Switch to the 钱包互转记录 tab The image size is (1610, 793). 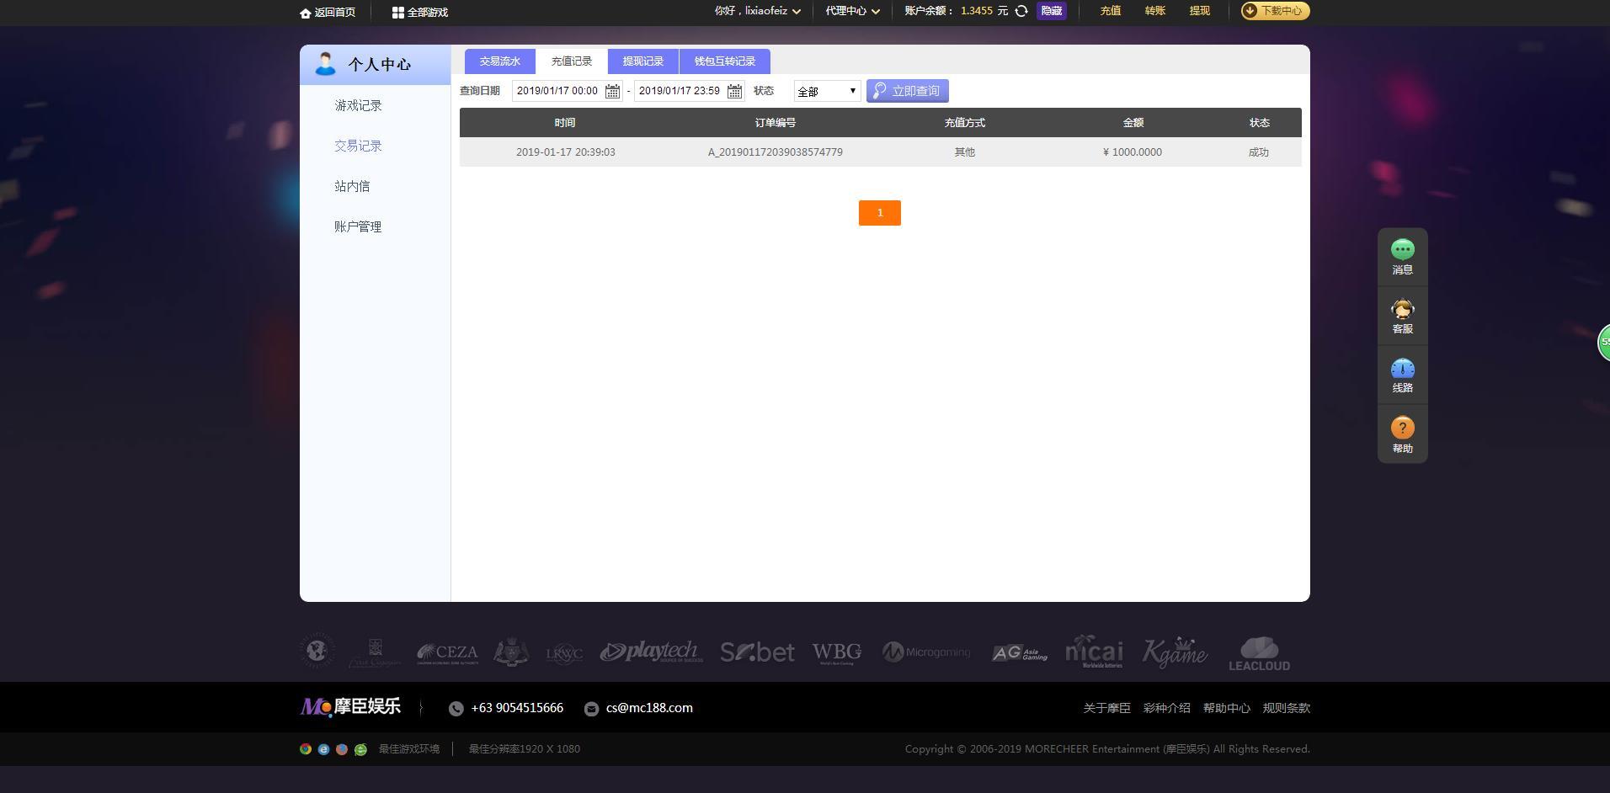click(725, 61)
